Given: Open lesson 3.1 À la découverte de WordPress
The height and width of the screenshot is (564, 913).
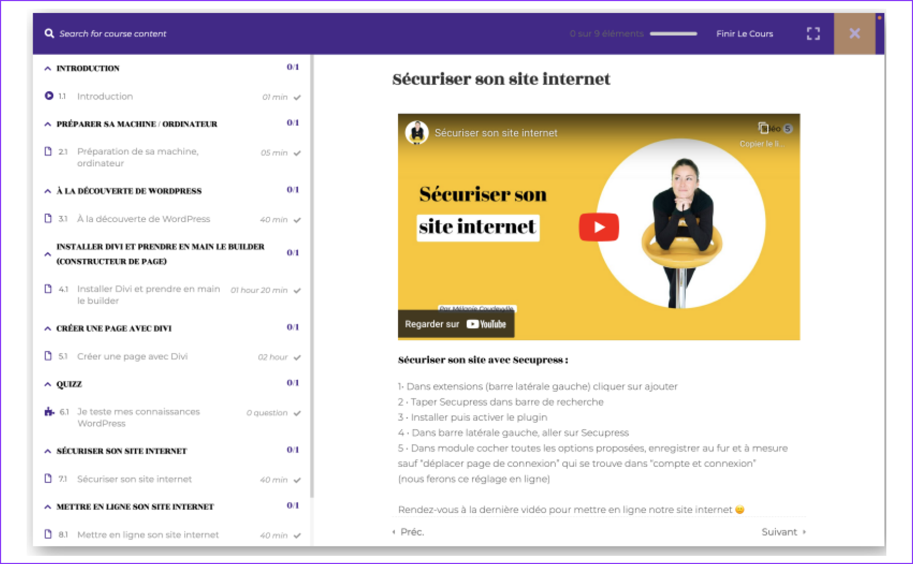Looking at the screenshot, I should [x=144, y=219].
